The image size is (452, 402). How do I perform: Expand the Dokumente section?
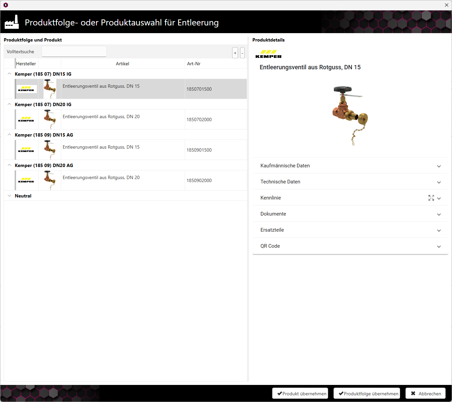[x=350, y=214]
